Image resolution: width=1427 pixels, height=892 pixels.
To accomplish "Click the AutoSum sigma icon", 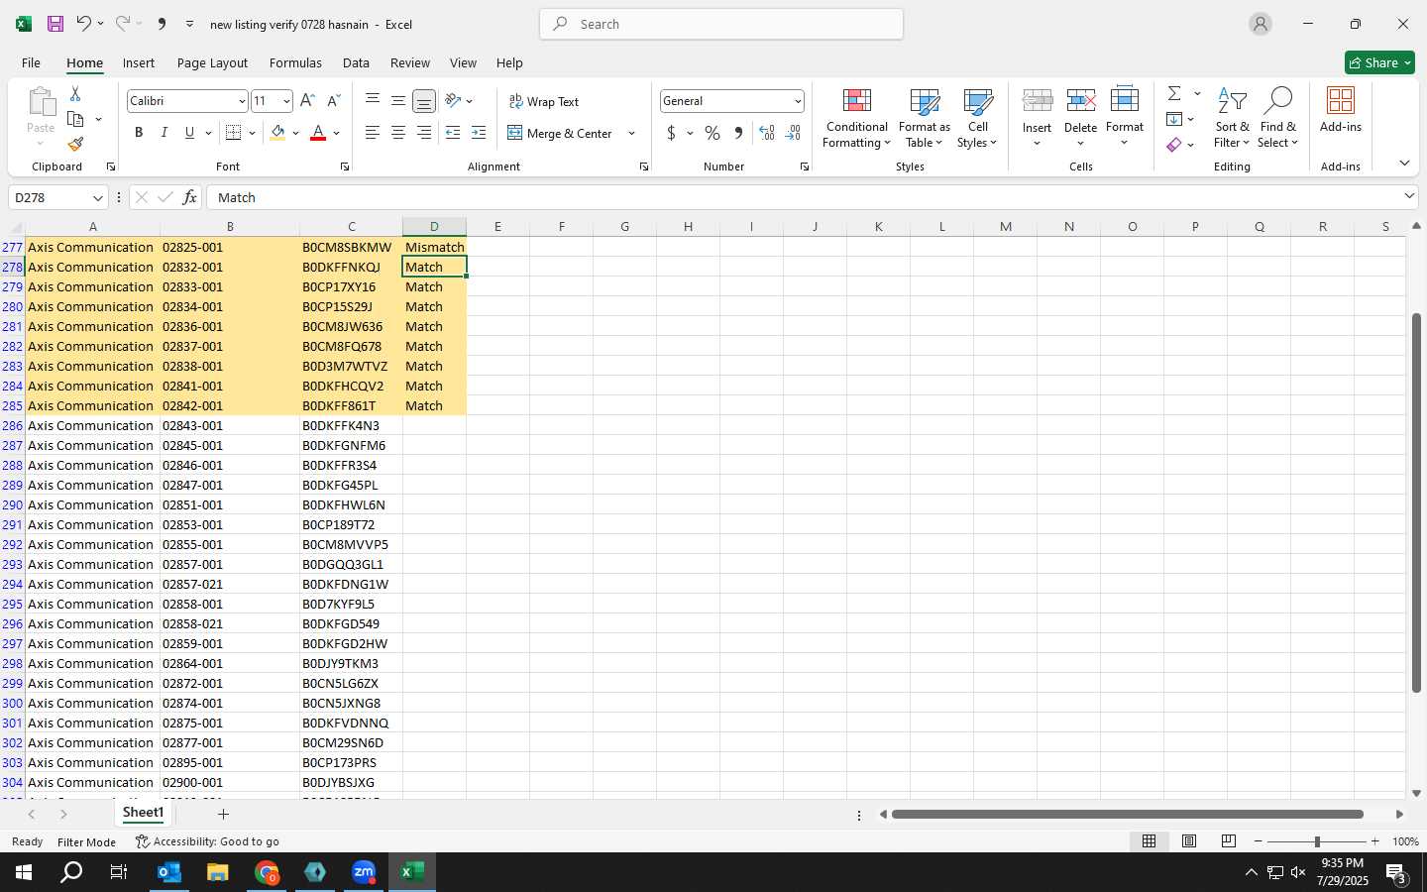I will (x=1174, y=93).
